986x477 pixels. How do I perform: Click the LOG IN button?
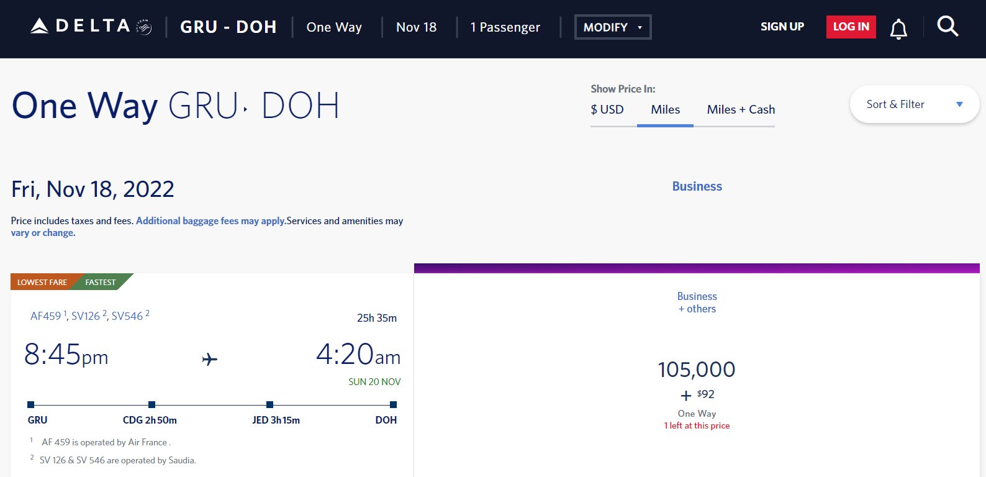point(851,27)
